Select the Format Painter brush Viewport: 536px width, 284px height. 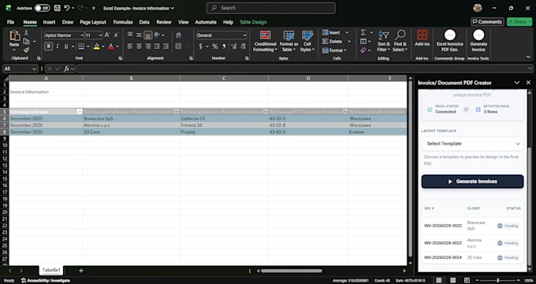tap(26, 50)
